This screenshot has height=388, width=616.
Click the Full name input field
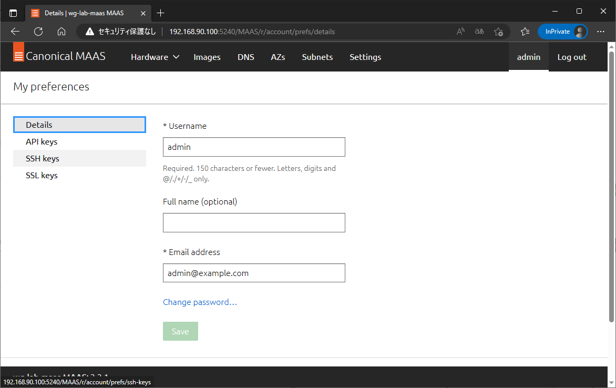click(254, 222)
